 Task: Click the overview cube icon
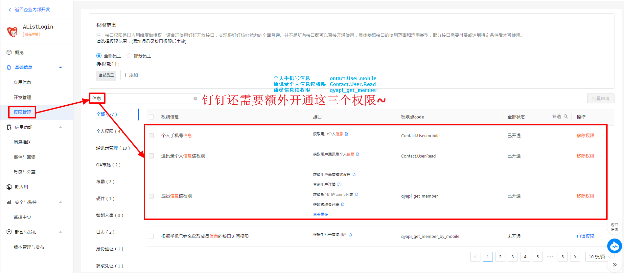click(9, 52)
